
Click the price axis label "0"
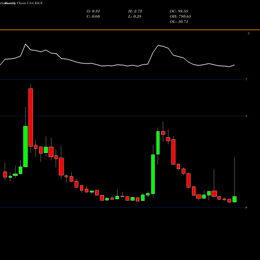(x=246, y=207)
